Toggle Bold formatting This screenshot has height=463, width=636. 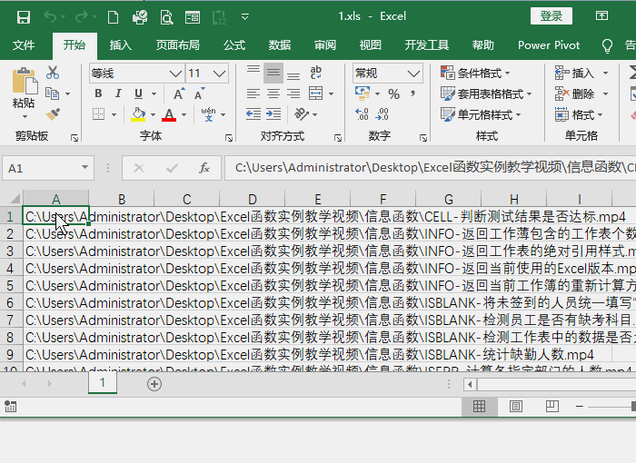click(x=98, y=94)
